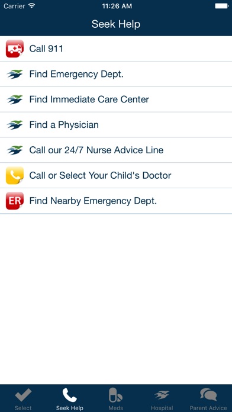Tap the red ER icon
The width and height of the screenshot is (232, 412).
point(15,201)
